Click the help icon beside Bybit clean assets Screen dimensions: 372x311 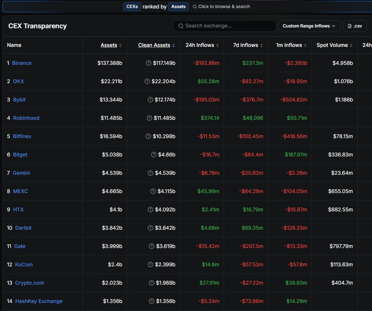[150, 100]
